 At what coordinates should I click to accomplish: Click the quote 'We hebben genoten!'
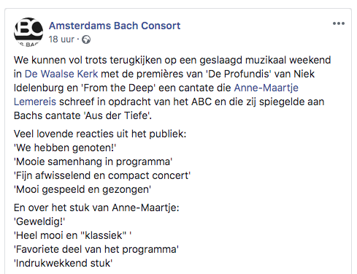point(65,148)
